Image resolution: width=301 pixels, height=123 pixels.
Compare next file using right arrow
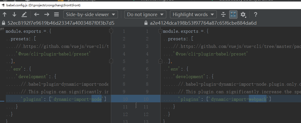[x=47, y=14]
